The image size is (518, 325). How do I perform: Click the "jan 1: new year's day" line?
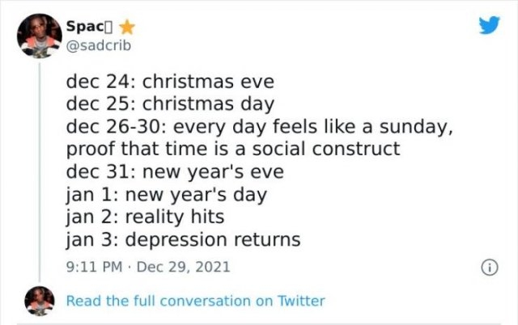pyautogui.click(x=166, y=195)
